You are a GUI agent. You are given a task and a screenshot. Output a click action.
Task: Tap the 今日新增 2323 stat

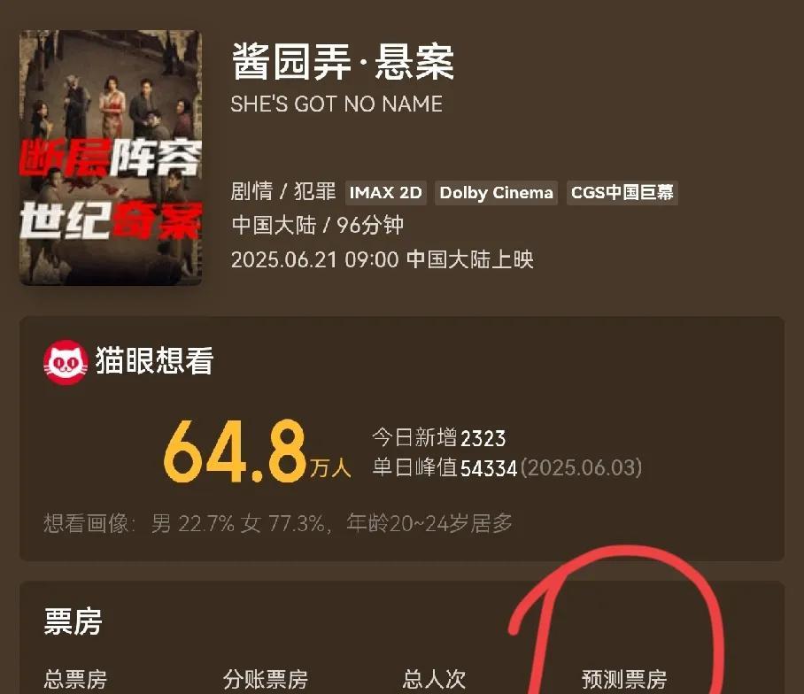pos(439,438)
